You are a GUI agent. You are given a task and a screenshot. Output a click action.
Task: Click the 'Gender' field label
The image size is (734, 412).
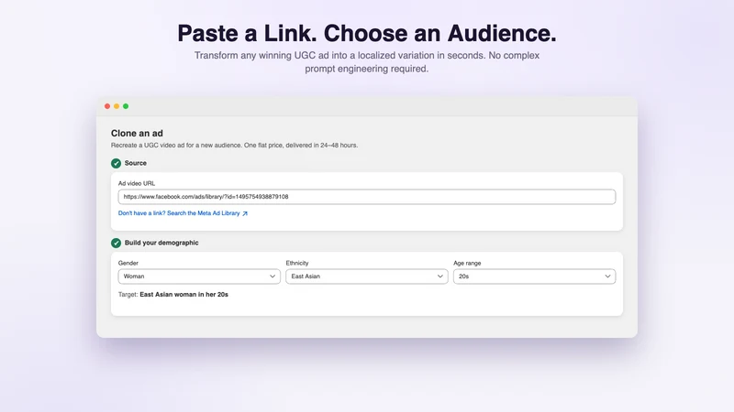[128, 263]
